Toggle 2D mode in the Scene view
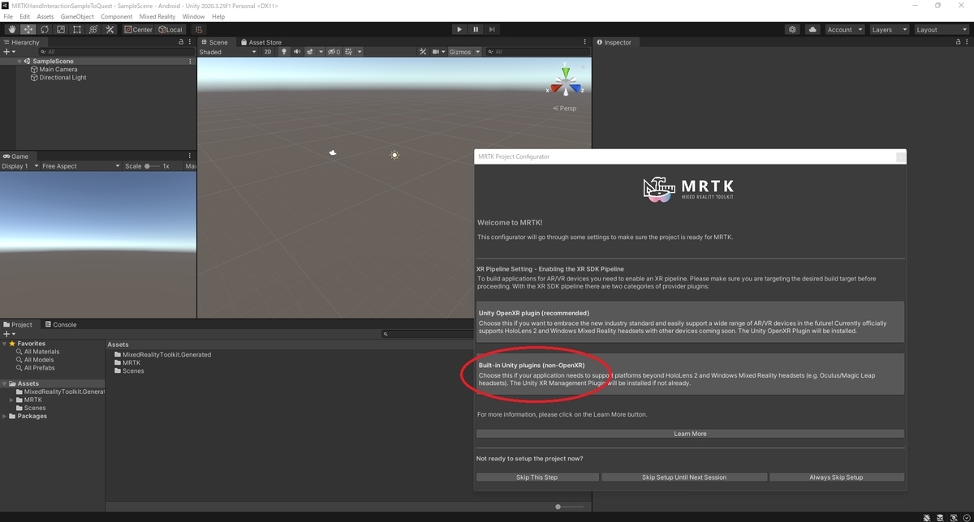 (268, 51)
